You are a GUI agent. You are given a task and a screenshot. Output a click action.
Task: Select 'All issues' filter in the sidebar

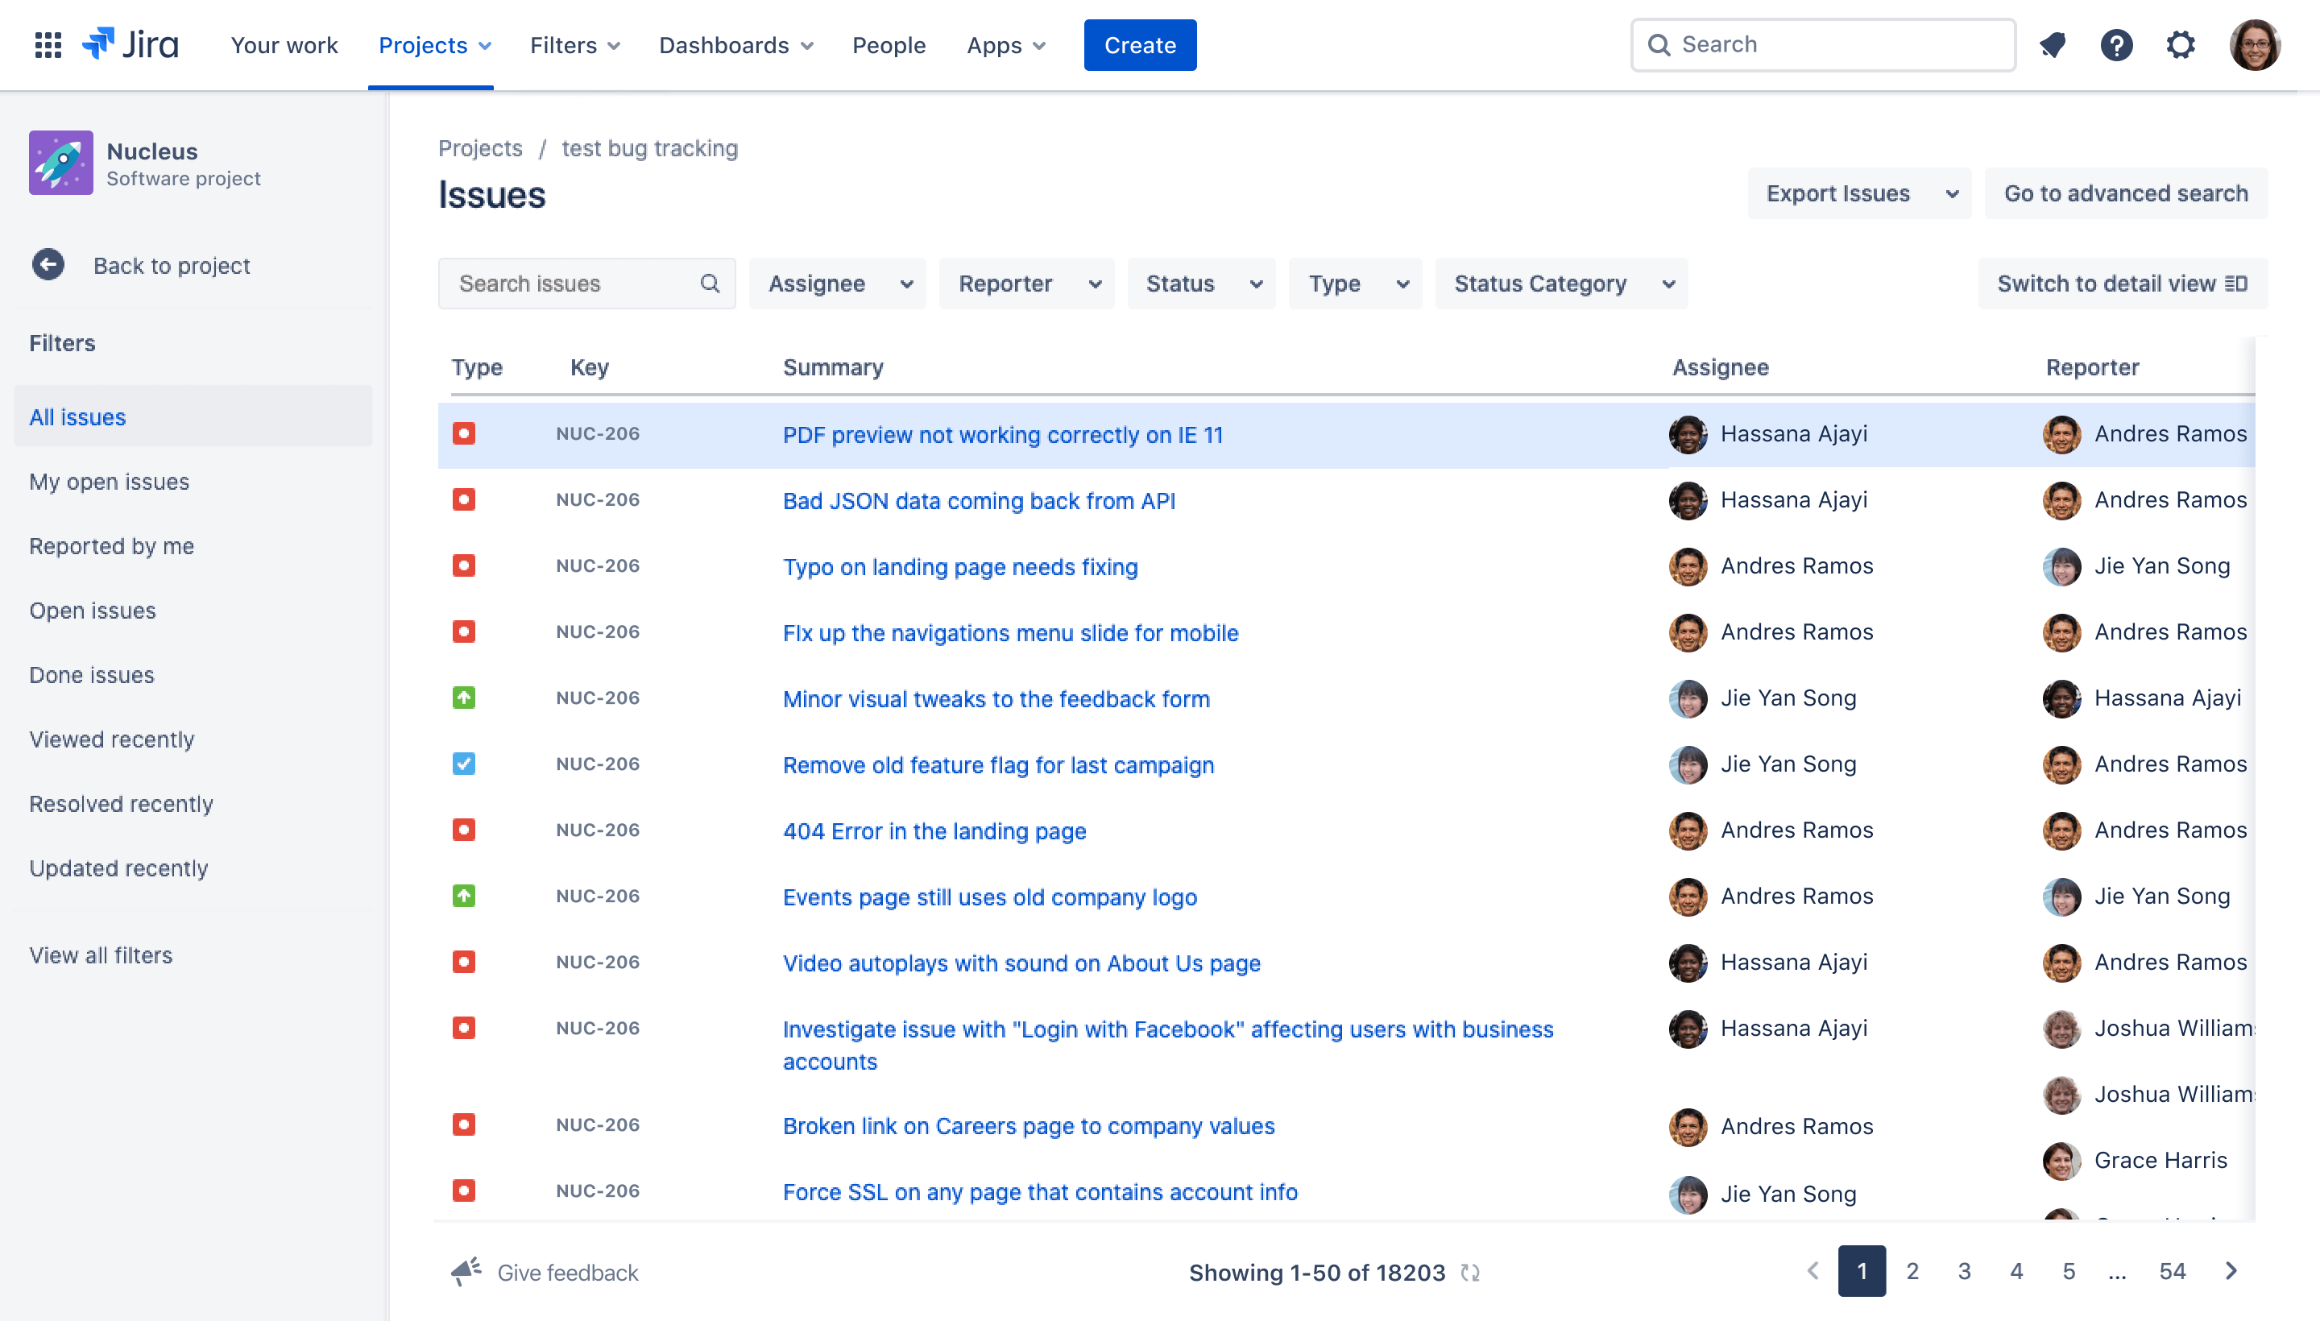click(77, 416)
